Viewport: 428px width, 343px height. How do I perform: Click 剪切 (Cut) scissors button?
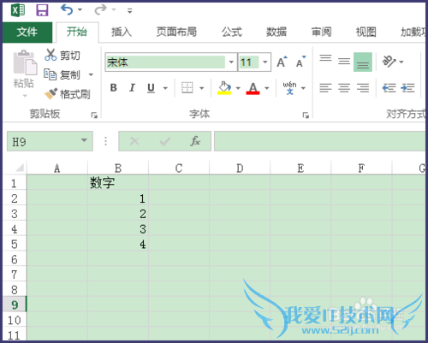(62, 55)
